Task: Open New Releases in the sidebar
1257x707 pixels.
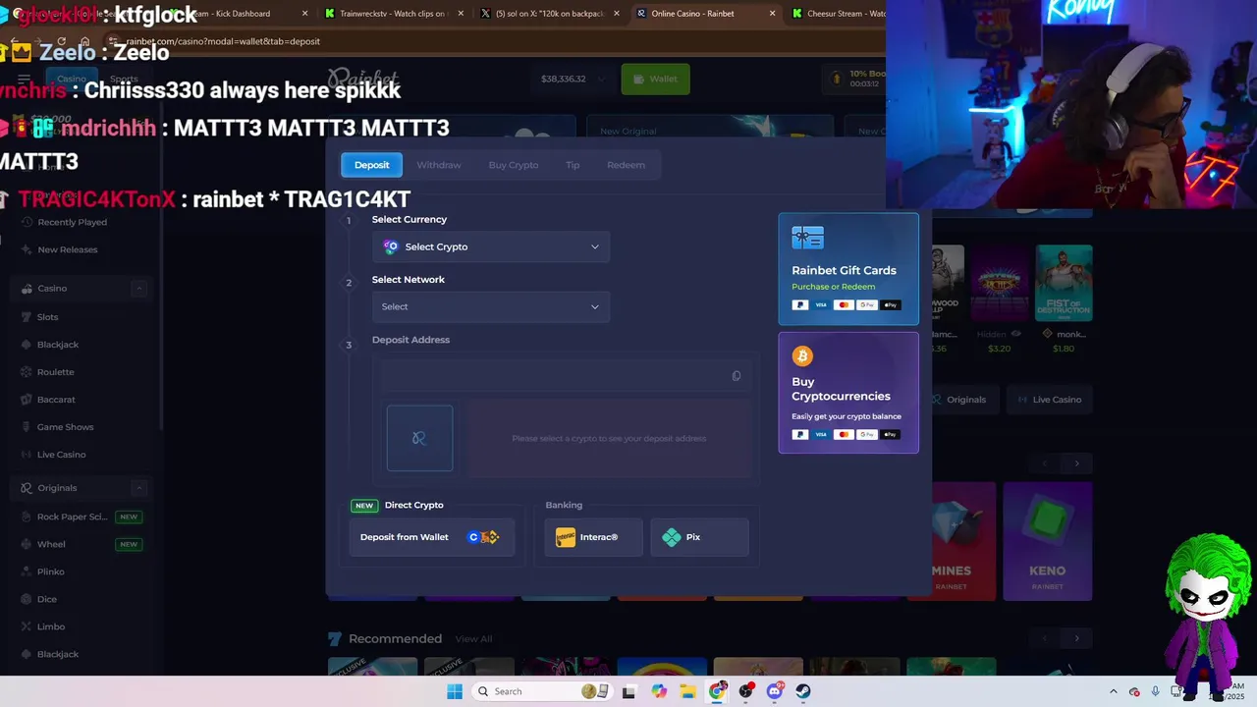Action: pos(67,249)
